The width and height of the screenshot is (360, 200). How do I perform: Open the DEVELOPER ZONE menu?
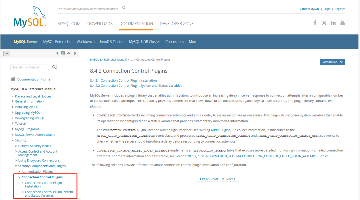click(176, 23)
